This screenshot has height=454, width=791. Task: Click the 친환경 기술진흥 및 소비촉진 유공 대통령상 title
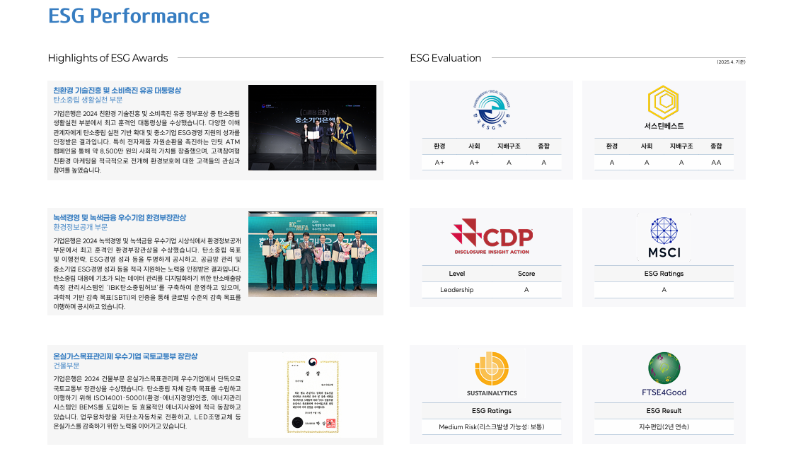coord(117,91)
